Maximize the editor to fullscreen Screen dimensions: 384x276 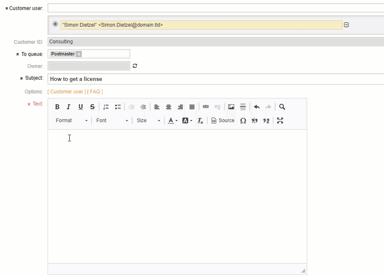pyautogui.click(x=280, y=120)
